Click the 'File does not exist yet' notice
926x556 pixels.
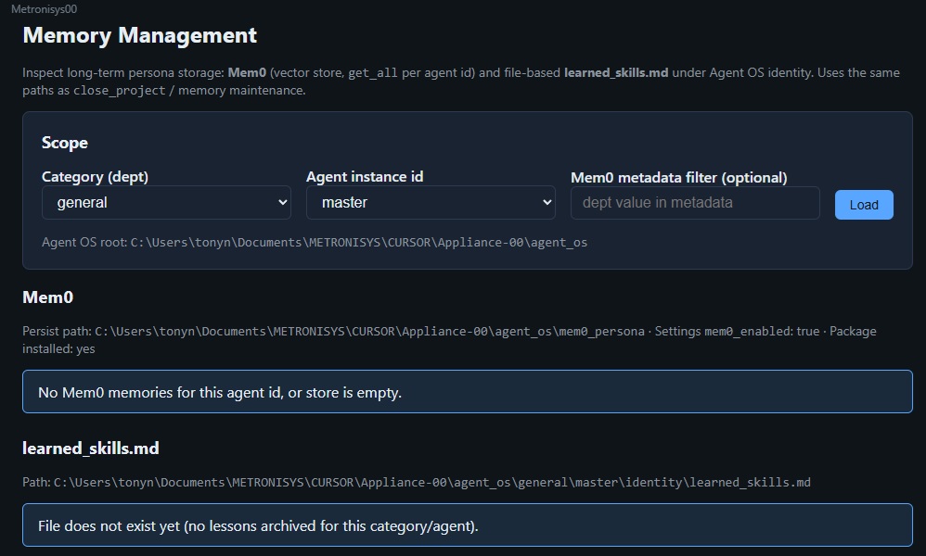pos(467,524)
